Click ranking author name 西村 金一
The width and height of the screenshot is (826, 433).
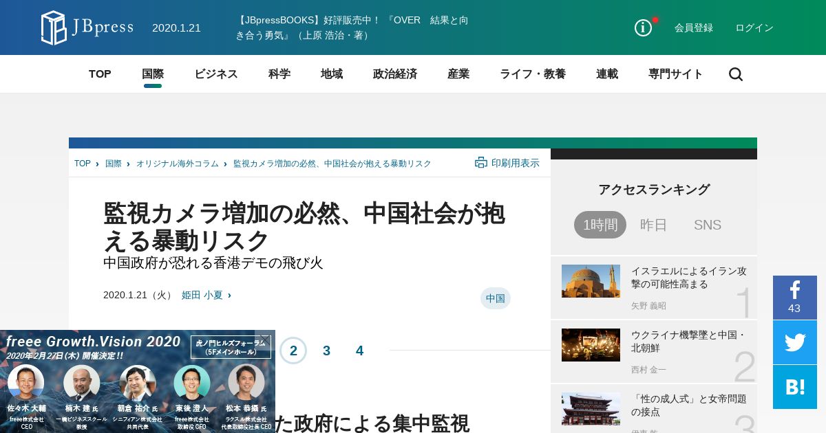(x=648, y=370)
